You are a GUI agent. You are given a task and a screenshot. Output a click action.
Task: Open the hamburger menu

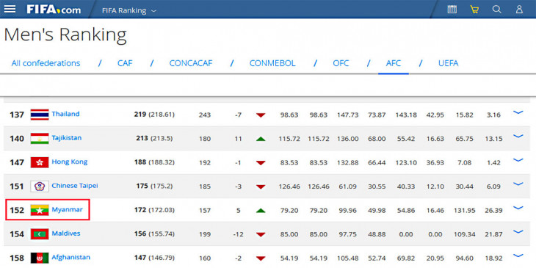pos(10,10)
